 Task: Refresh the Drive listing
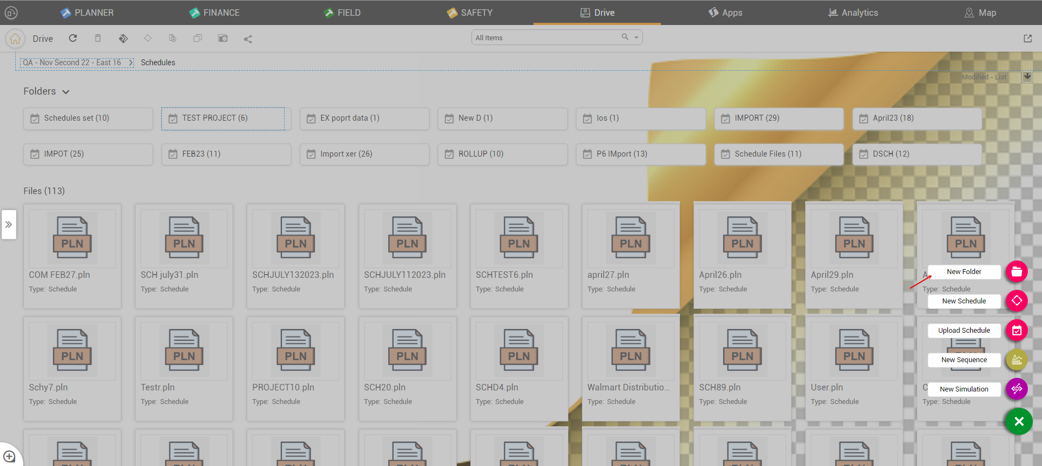(x=73, y=38)
